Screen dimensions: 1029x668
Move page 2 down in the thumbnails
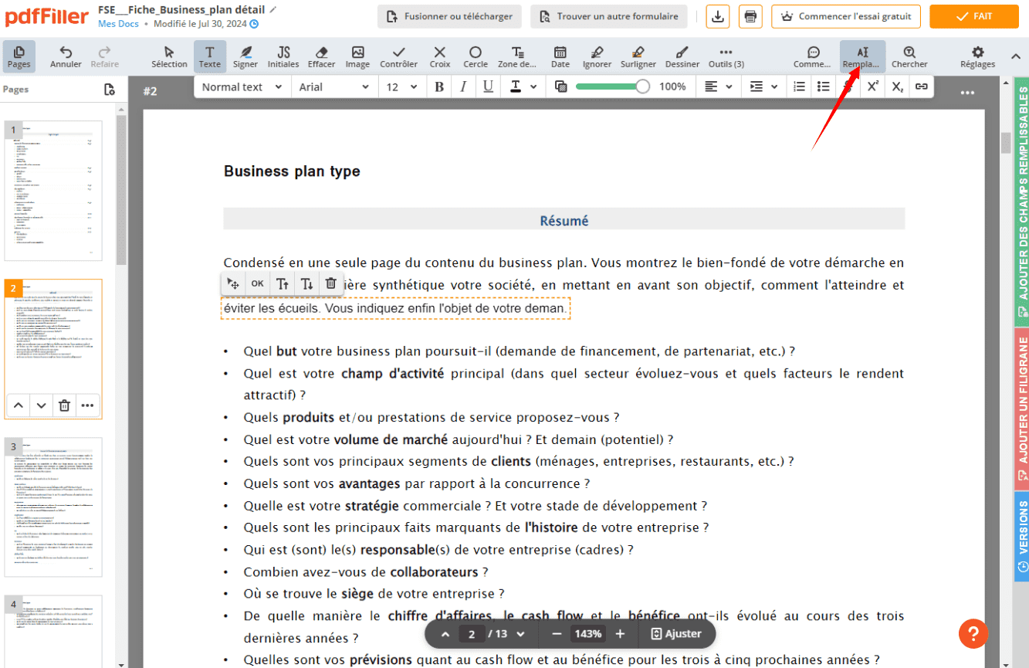point(42,405)
